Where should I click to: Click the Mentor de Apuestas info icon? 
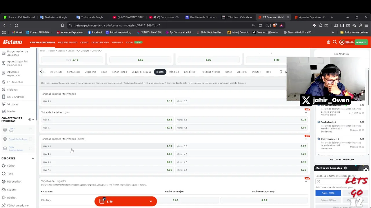pyautogui.click(x=345, y=168)
